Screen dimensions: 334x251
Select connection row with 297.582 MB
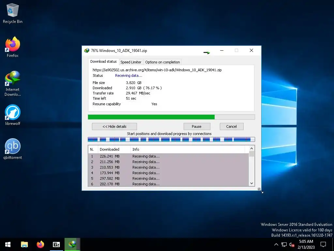click(x=169, y=178)
